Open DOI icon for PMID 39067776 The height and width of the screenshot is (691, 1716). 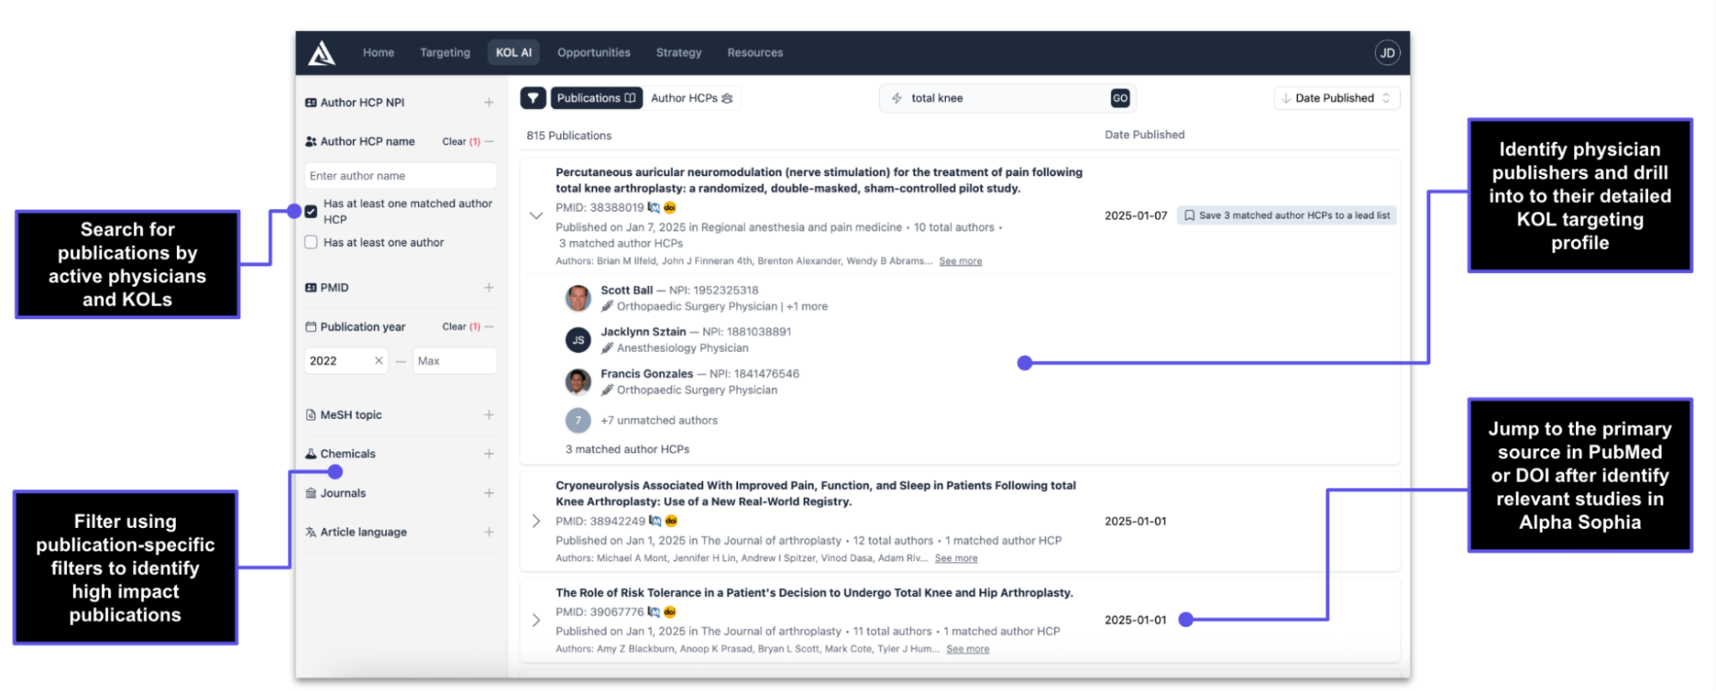[x=670, y=612]
